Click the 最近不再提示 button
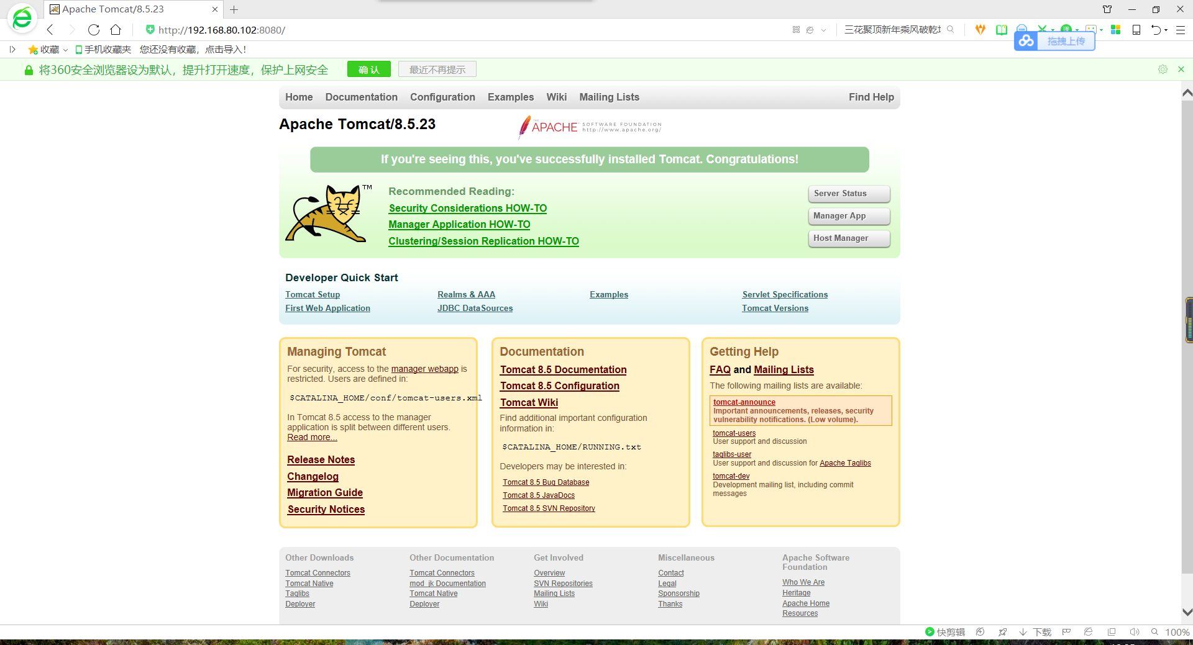 click(437, 70)
